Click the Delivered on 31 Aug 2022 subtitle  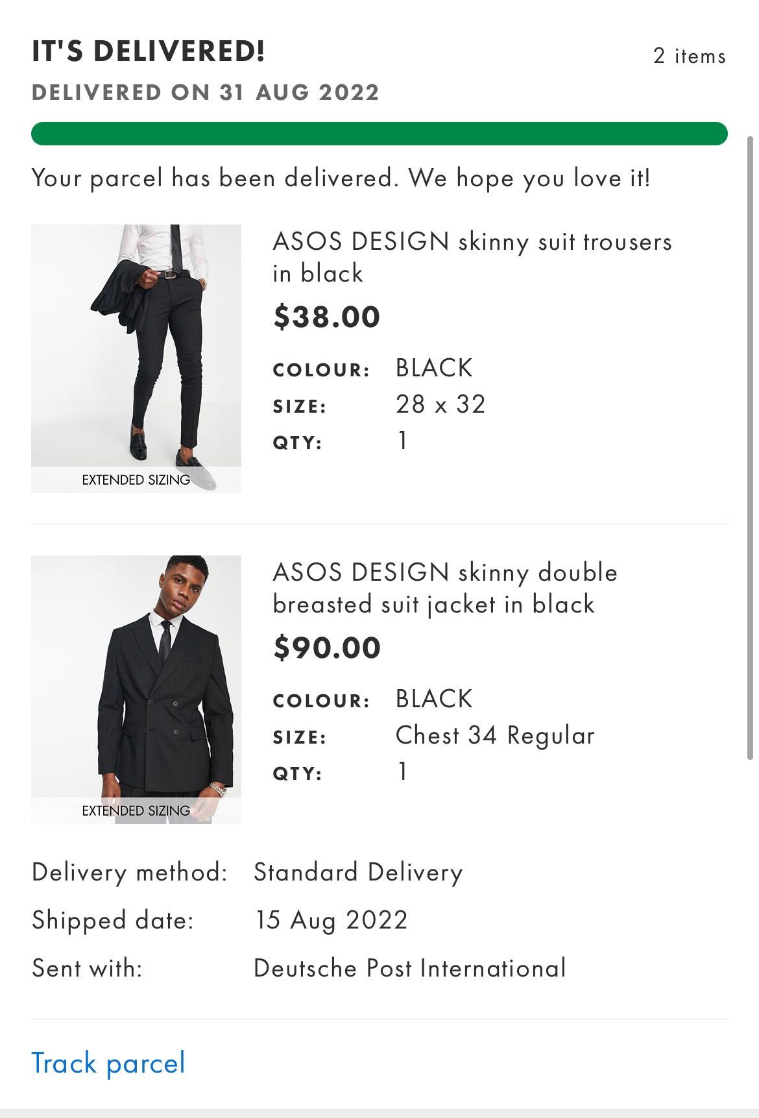205,92
